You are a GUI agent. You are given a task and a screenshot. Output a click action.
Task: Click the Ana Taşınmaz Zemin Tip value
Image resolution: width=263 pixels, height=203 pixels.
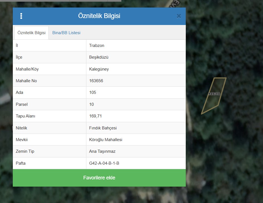point(102,151)
